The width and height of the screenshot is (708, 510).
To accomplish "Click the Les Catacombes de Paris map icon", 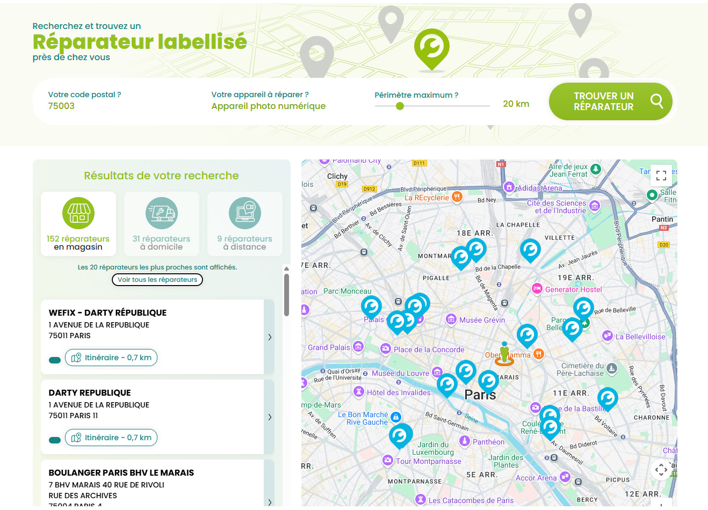I will tap(421, 500).
